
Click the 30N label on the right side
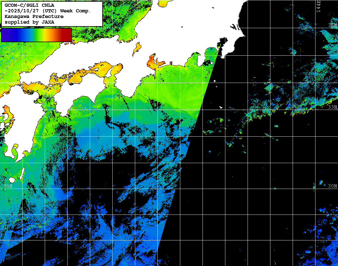[333, 186]
